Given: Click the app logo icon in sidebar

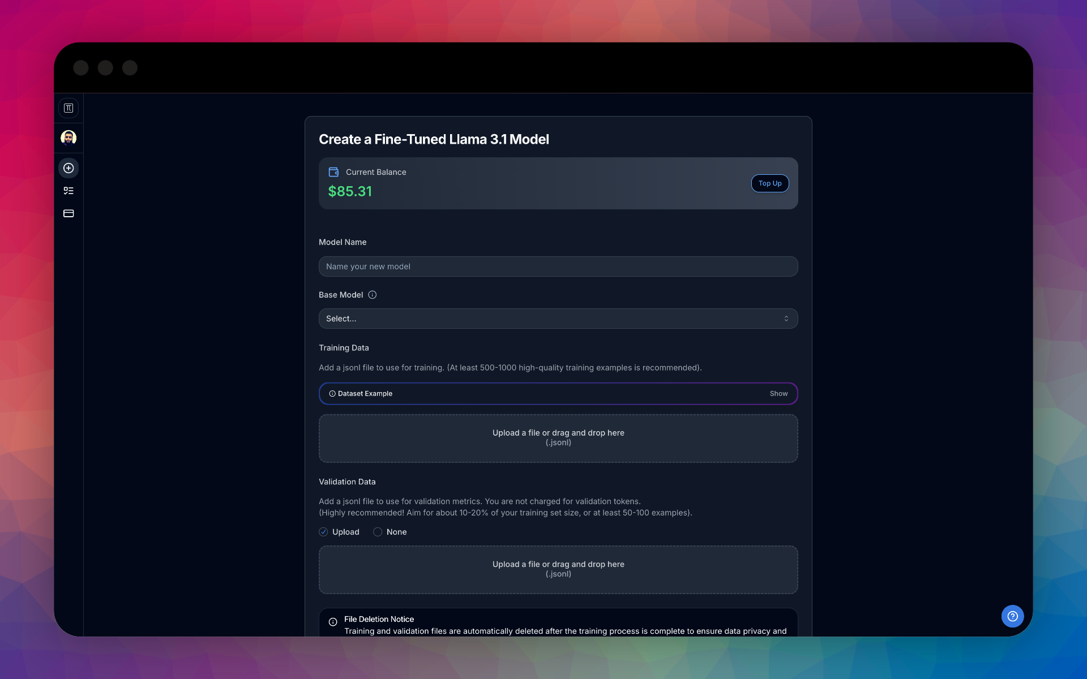Looking at the screenshot, I should pyautogui.click(x=69, y=108).
